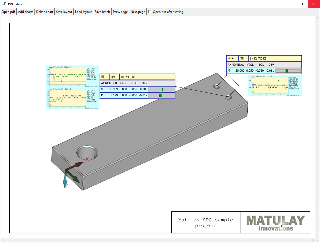The image size is (320, 243).
Task: Click the distance arrow icon in K1 TO K2 table
Action: click(x=232, y=58)
